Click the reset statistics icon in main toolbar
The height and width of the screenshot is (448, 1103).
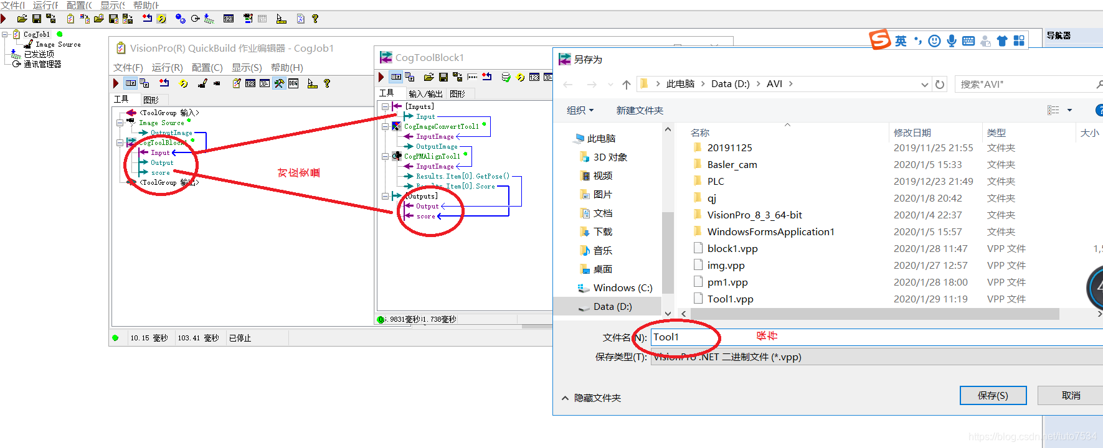[148, 19]
